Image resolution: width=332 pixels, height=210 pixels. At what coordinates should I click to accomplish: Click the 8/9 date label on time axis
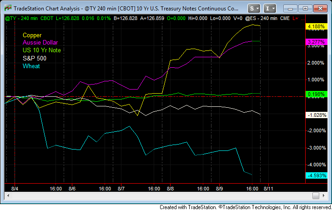point(219,189)
